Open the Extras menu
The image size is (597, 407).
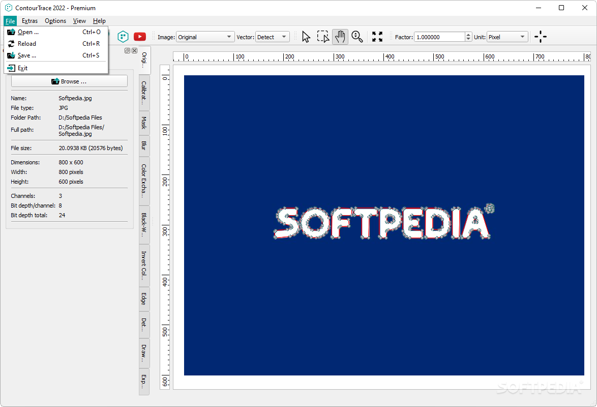tap(29, 21)
